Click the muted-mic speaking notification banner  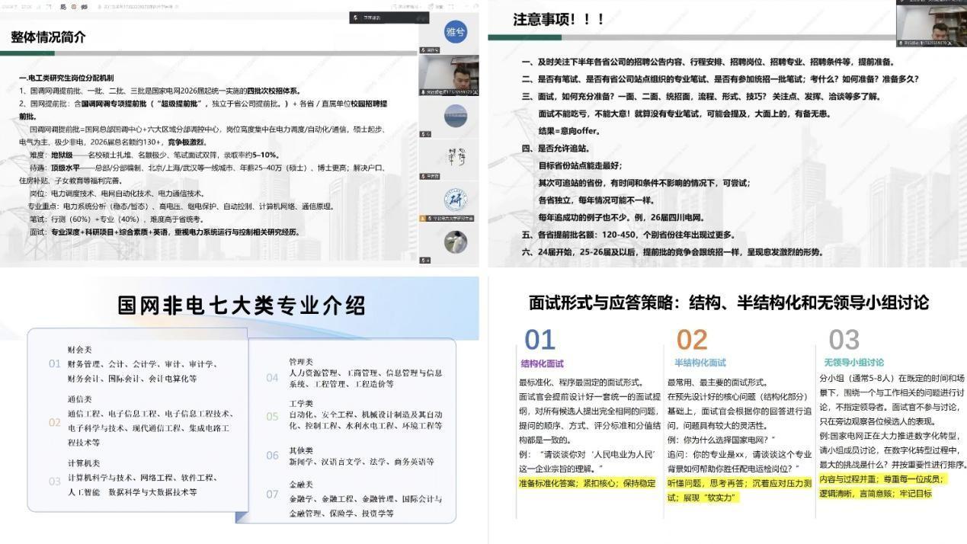click(389, 18)
